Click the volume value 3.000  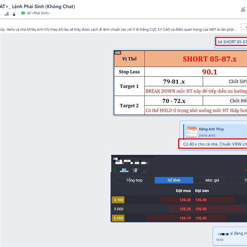[119, 209]
